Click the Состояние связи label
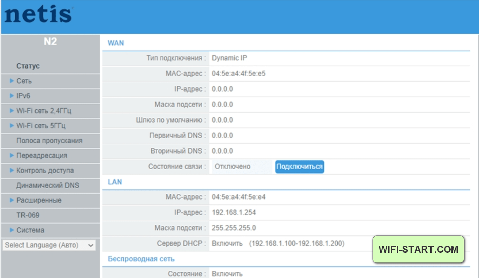Screen dimensions: 479x278 tap(177, 166)
